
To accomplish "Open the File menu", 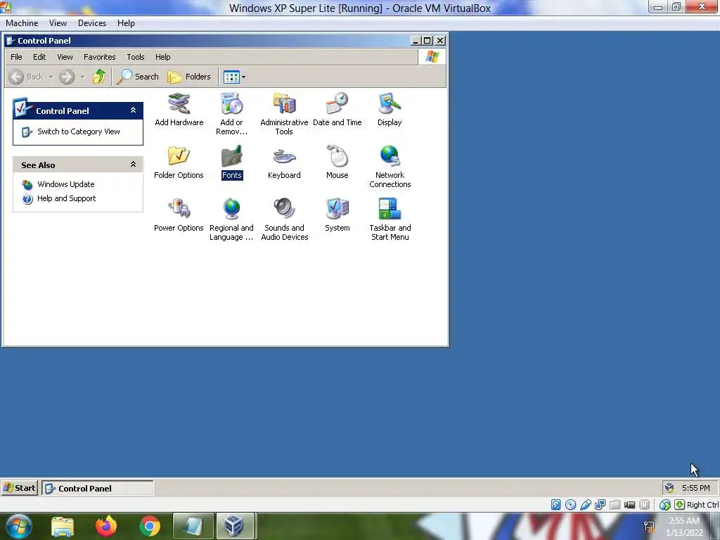I will tap(17, 57).
